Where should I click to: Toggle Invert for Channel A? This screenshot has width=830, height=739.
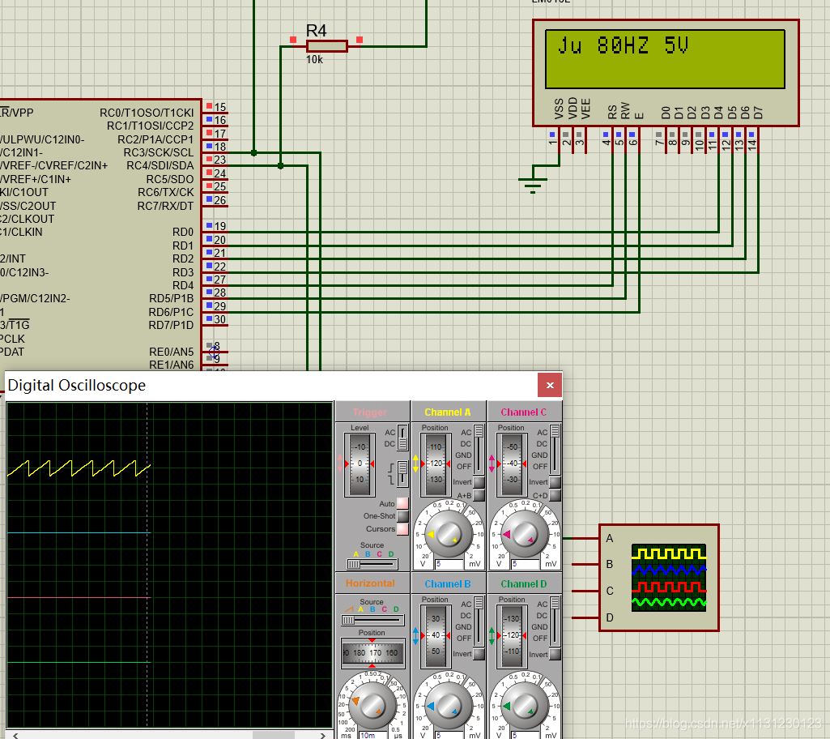(479, 482)
